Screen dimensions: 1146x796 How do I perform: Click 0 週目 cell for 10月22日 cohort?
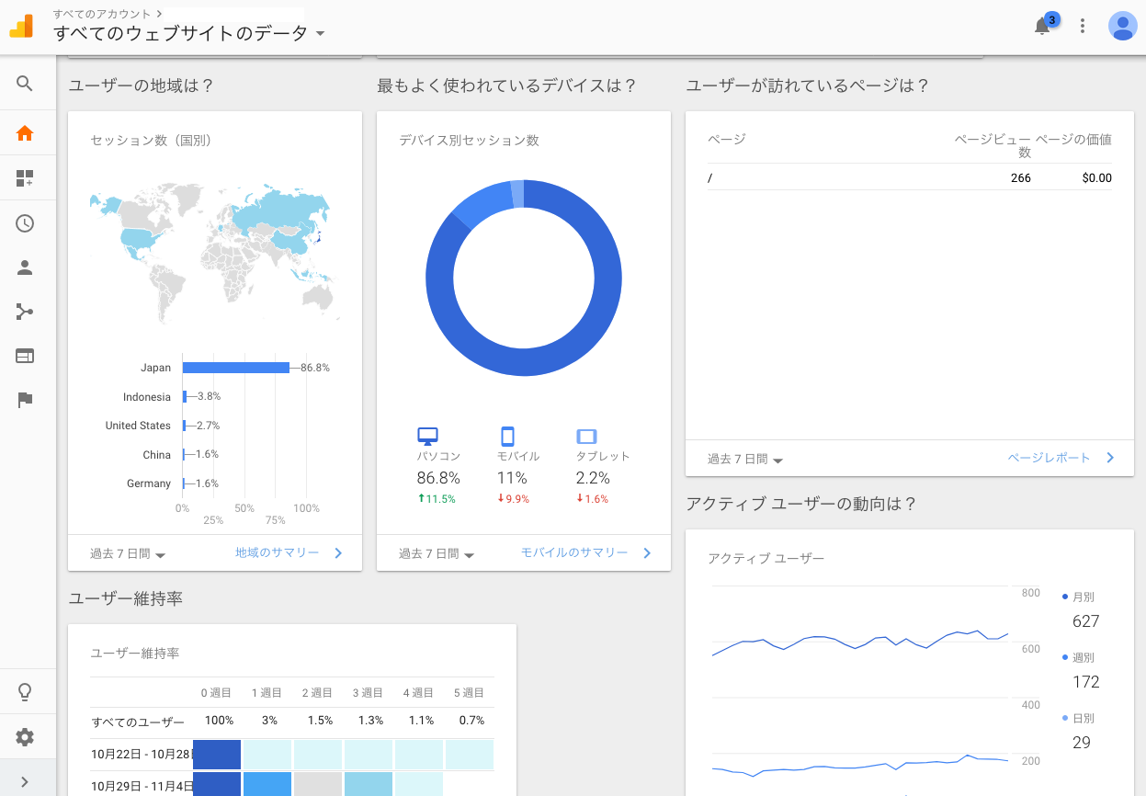pos(217,755)
